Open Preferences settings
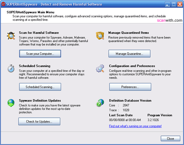Viewport: 184px width, 145px height. pyautogui.click(x=130, y=87)
